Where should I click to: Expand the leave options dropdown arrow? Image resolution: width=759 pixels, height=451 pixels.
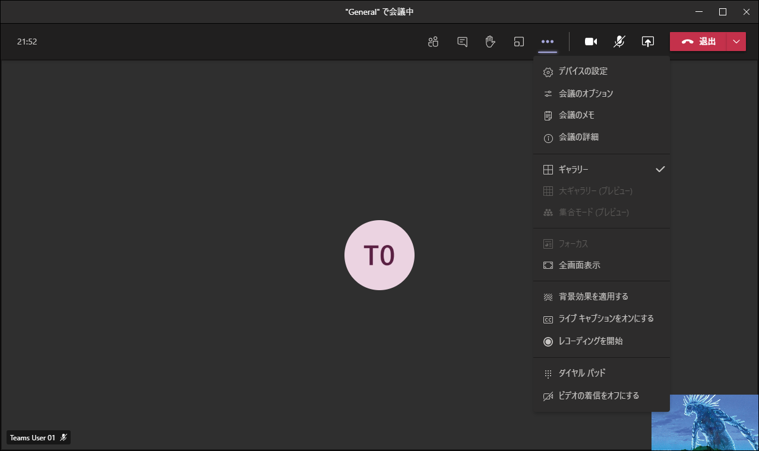[x=736, y=42]
